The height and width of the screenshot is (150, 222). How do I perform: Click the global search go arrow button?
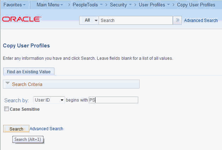click(177, 21)
